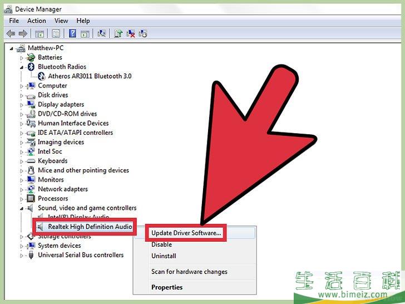Expand the IDE ATA/ATAPI controllers node
This screenshot has width=405, height=304.
tap(22, 134)
